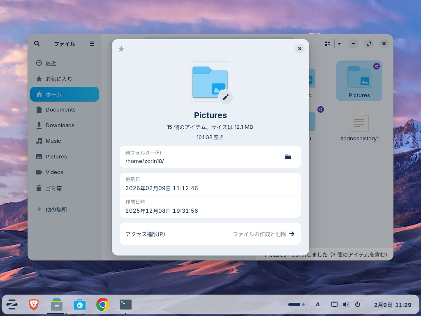Star the Pictures folder as favorite
This screenshot has height=316, width=421.
[x=121, y=49]
